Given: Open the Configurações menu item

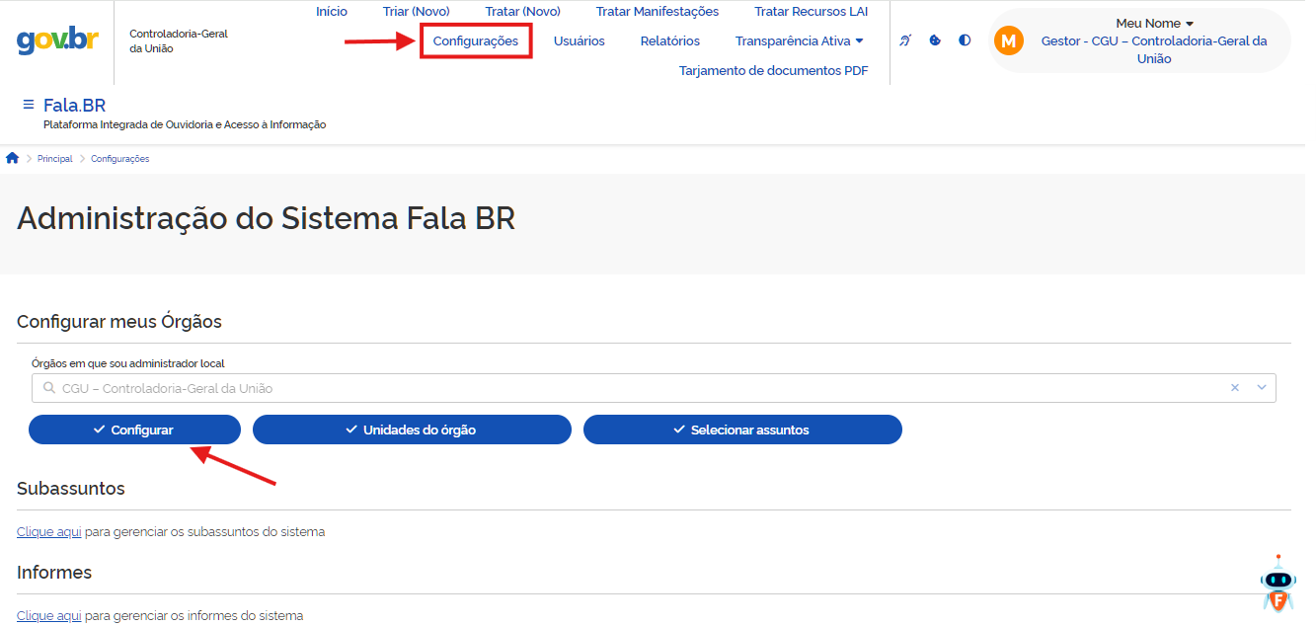Looking at the screenshot, I should click(476, 40).
